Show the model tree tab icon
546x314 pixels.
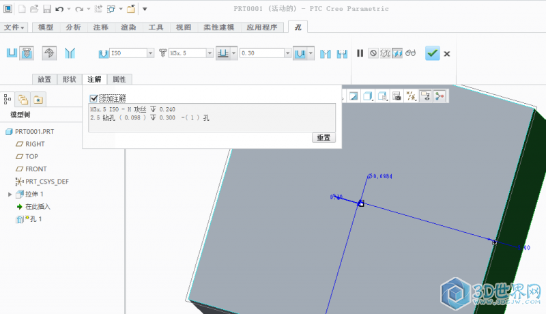8,99
